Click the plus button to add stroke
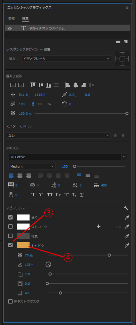Viewport: 136px width, 325px height. pos(99,227)
